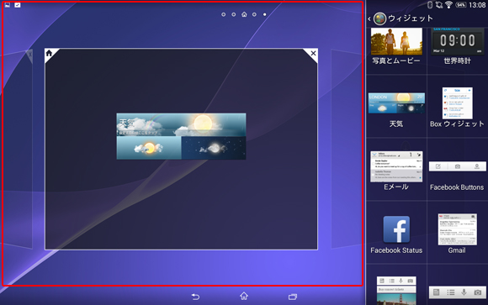Jump to the first page indicator dot
488x305 pixels.
pyautogui.click(x=224, y=14)
